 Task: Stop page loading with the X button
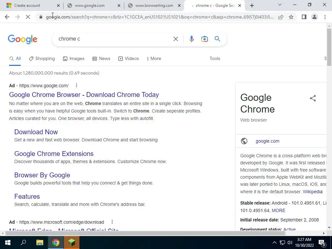point(28,17)
